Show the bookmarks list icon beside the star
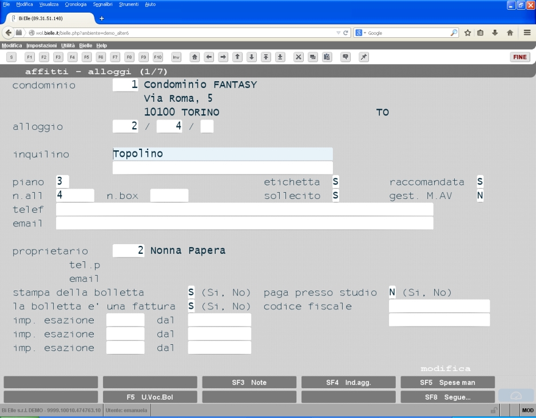Viewport: 536px width, 418px height. 481,33
